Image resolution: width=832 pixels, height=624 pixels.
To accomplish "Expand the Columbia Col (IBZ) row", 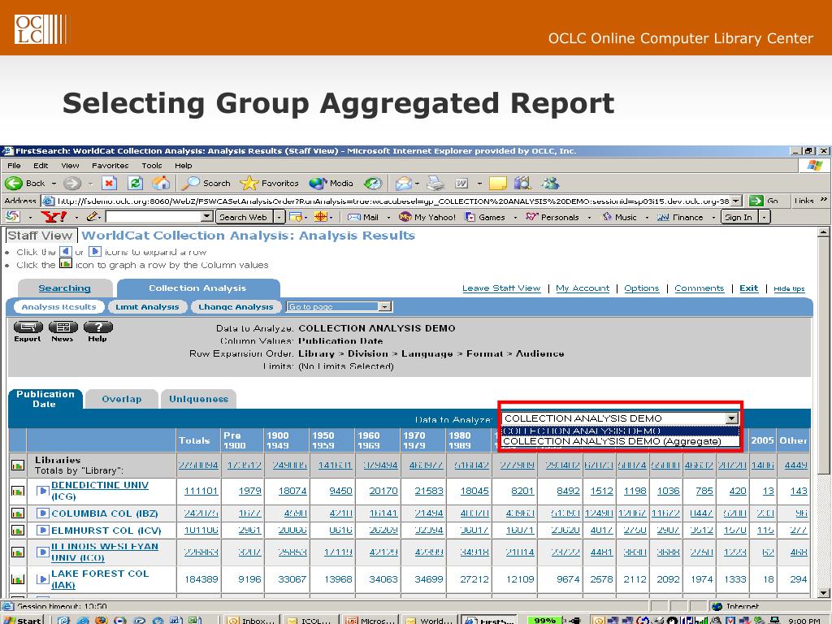I will [x=43, y=513].
